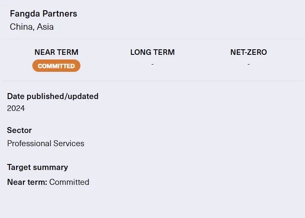This screenshot has height=218, width=305.
Task: Select the Asia region text
Action: tap(45, 27)
